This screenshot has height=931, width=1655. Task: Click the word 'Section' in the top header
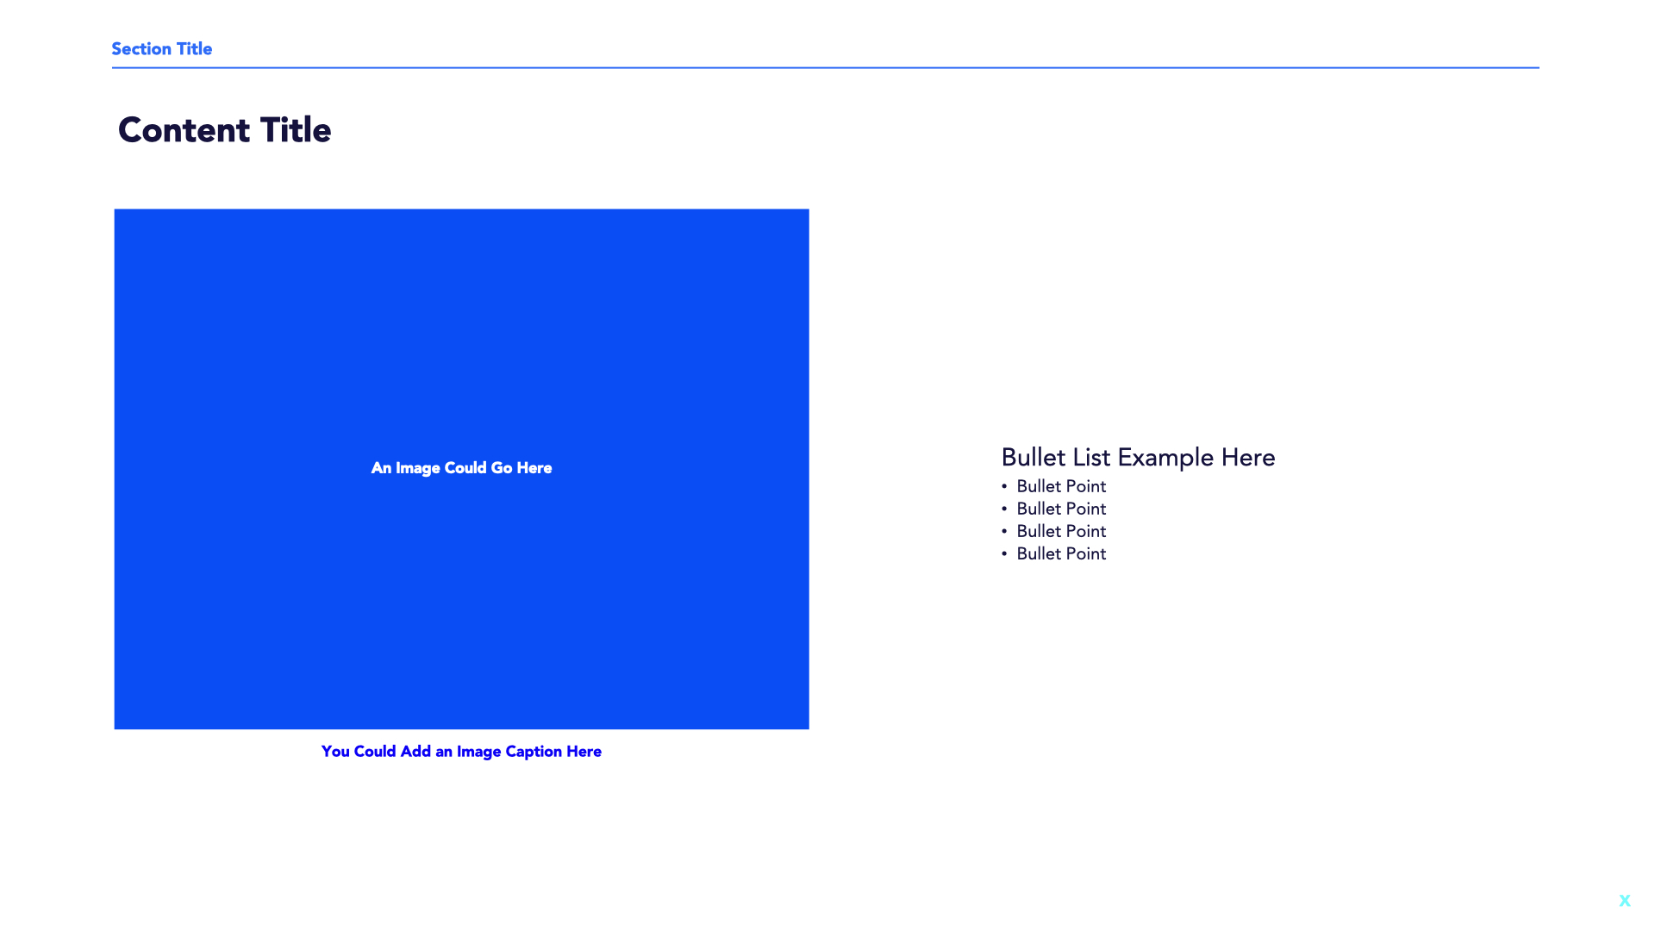tap(141, 49)
